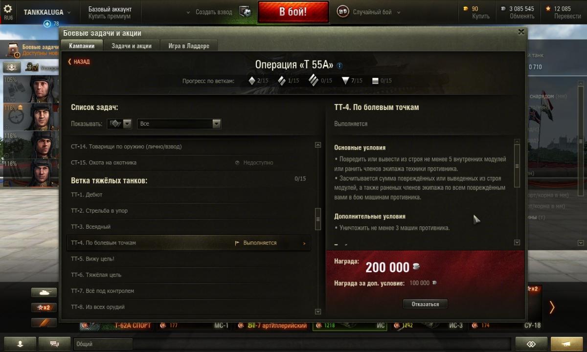Expand the Все filter combo box
Image resolution: width=587 pixels, height=352 pixels.
179,124
